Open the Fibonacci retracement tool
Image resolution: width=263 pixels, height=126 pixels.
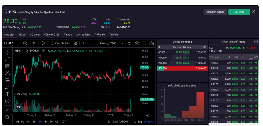coord(7,66)
